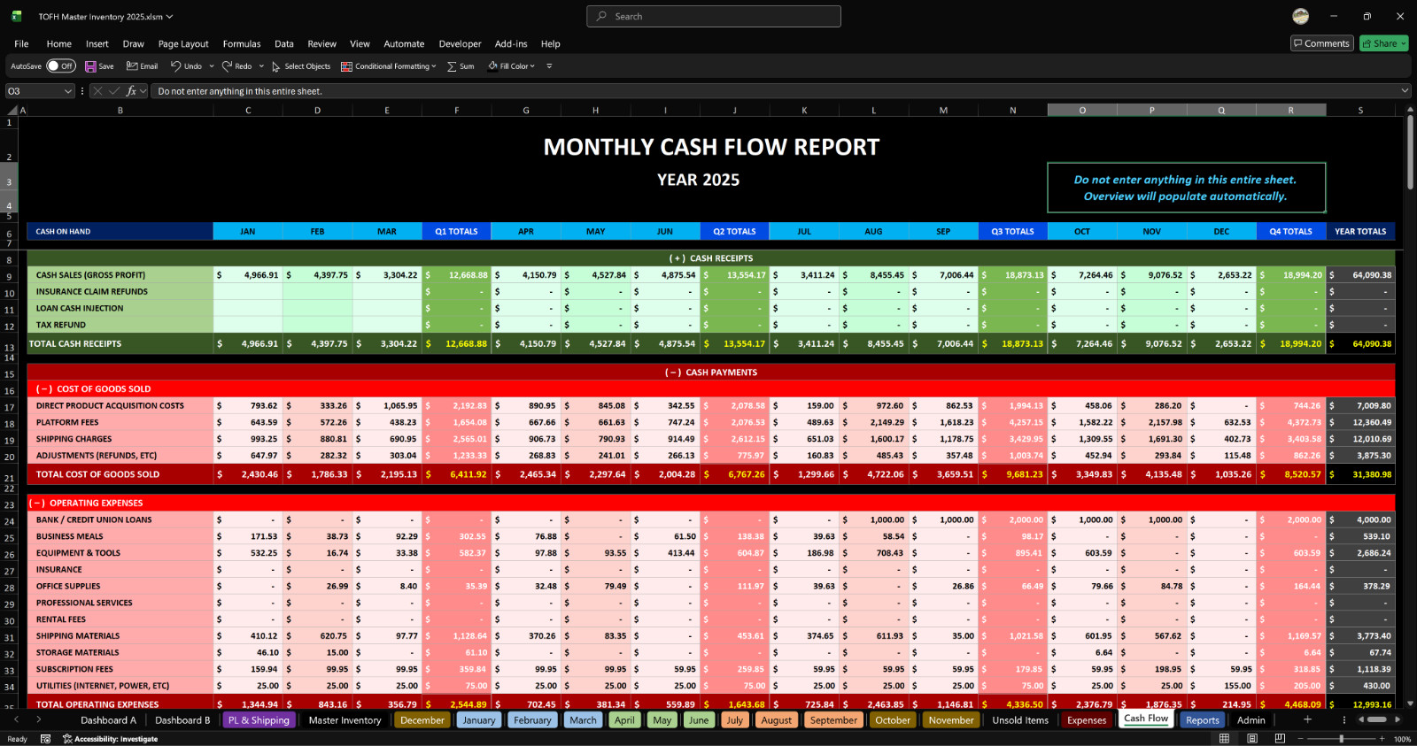Click the Insert Function fx icon
Screen dimensions: 1417x746
[131, 91]
